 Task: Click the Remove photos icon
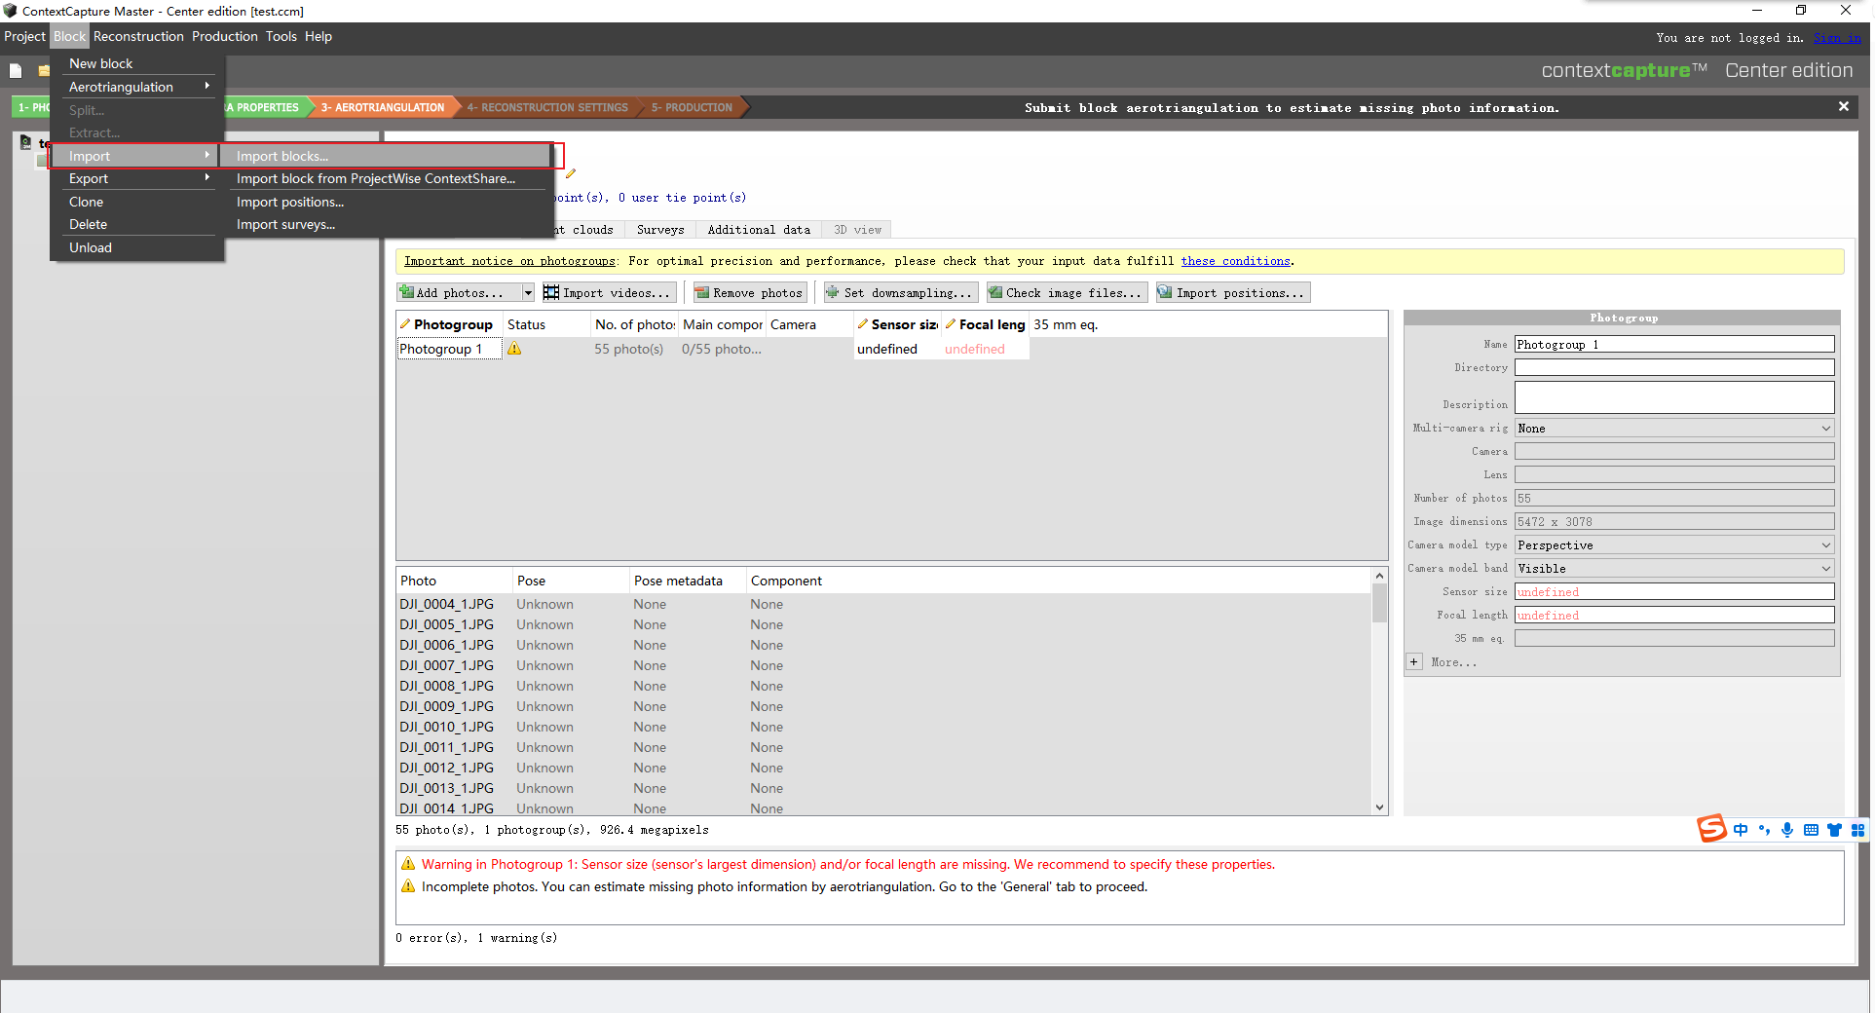pyautogui.click(x=702, y=292)
